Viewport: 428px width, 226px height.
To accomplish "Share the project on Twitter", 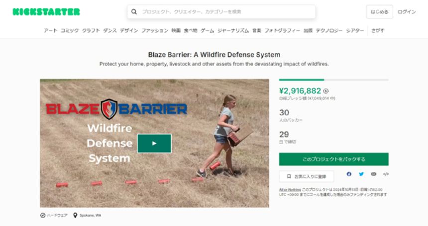I will [x=361, y=174].
